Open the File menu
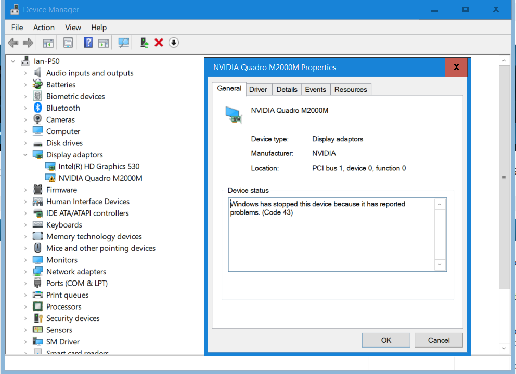This screenshot has width=516, height=374. (x=17, y=28)
